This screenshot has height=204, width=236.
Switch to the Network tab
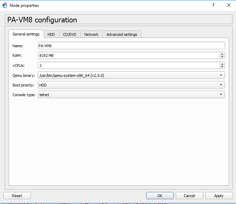click(x=92, y=34)
